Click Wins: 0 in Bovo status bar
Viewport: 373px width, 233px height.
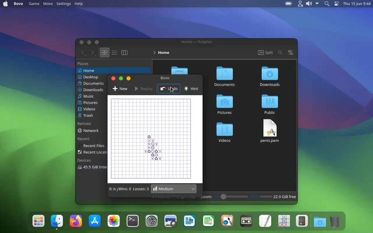[x=125, y=189]
